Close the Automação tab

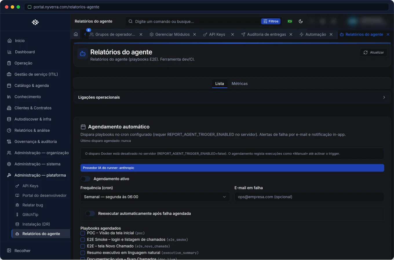tap(331, 34)
